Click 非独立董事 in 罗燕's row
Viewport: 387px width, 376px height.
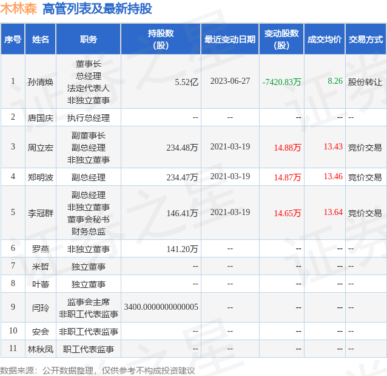(x=89, y=248)
